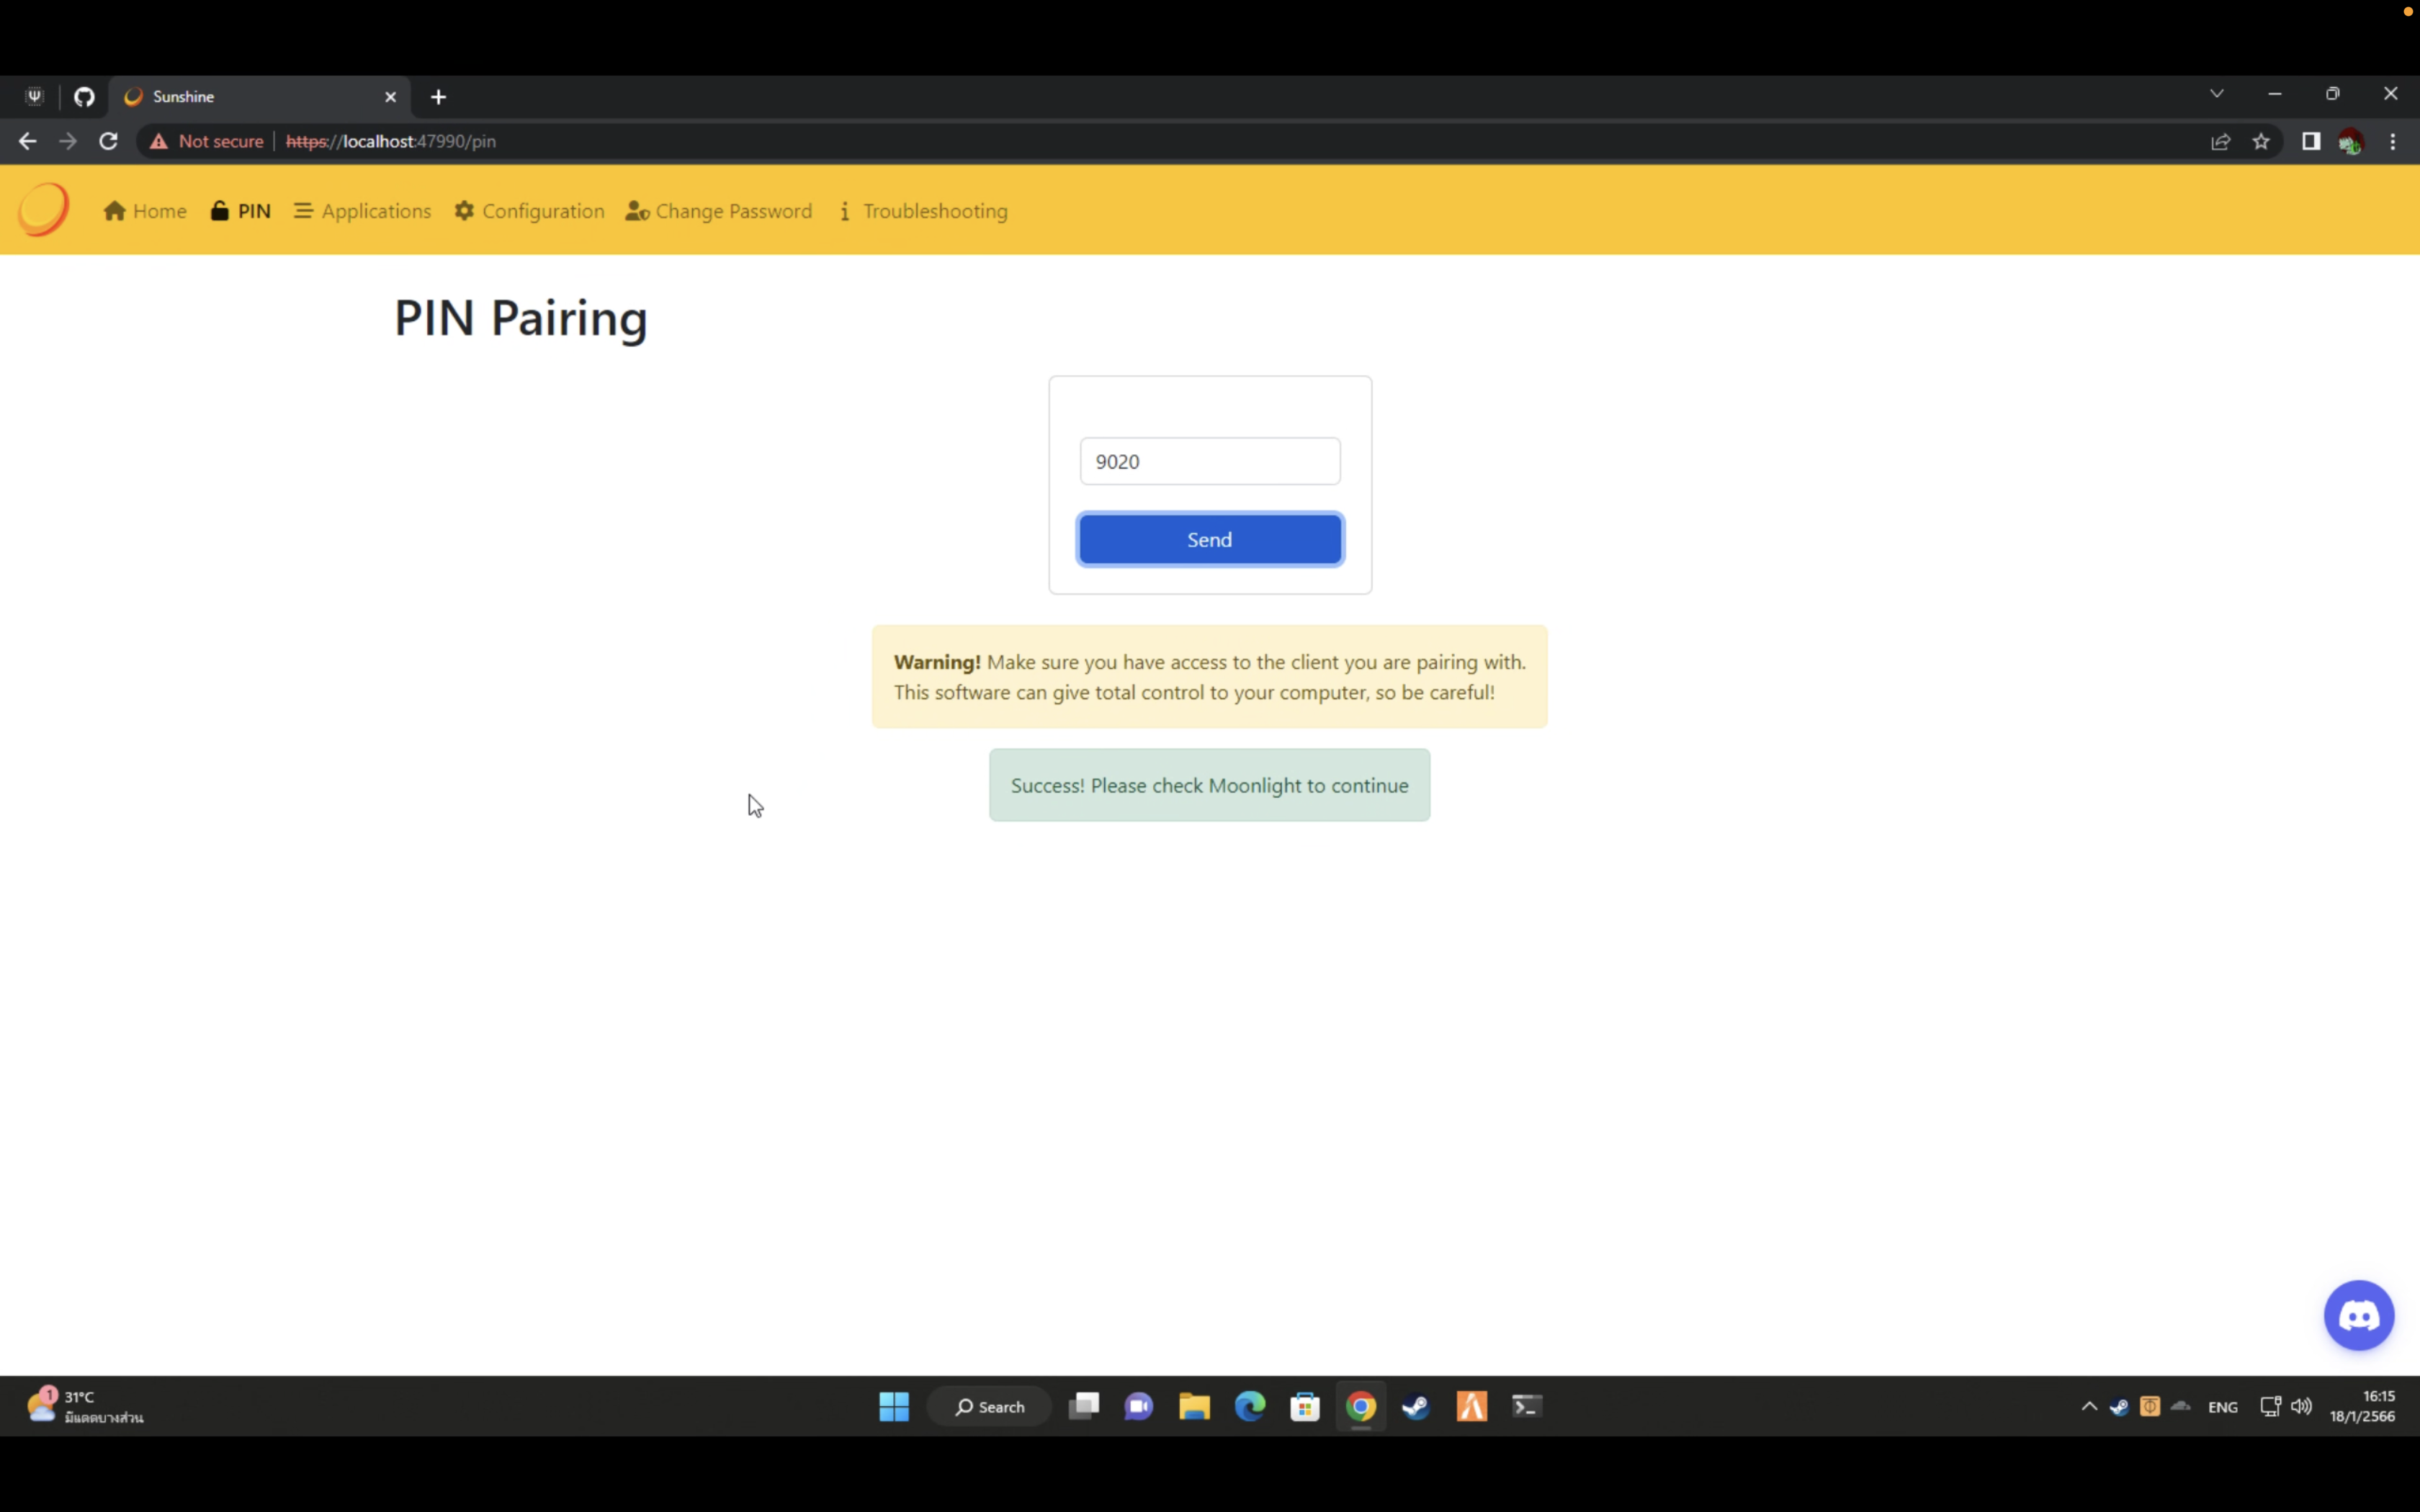Open the Applications navigation item
The image size is (2420, 1512).
point(363,211)
